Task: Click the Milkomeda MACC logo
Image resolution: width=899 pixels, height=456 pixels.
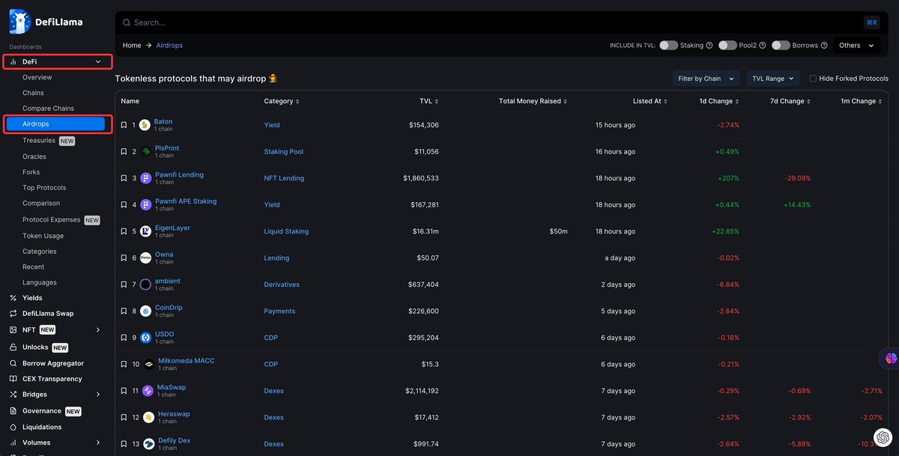Action: tap(149, 365)
